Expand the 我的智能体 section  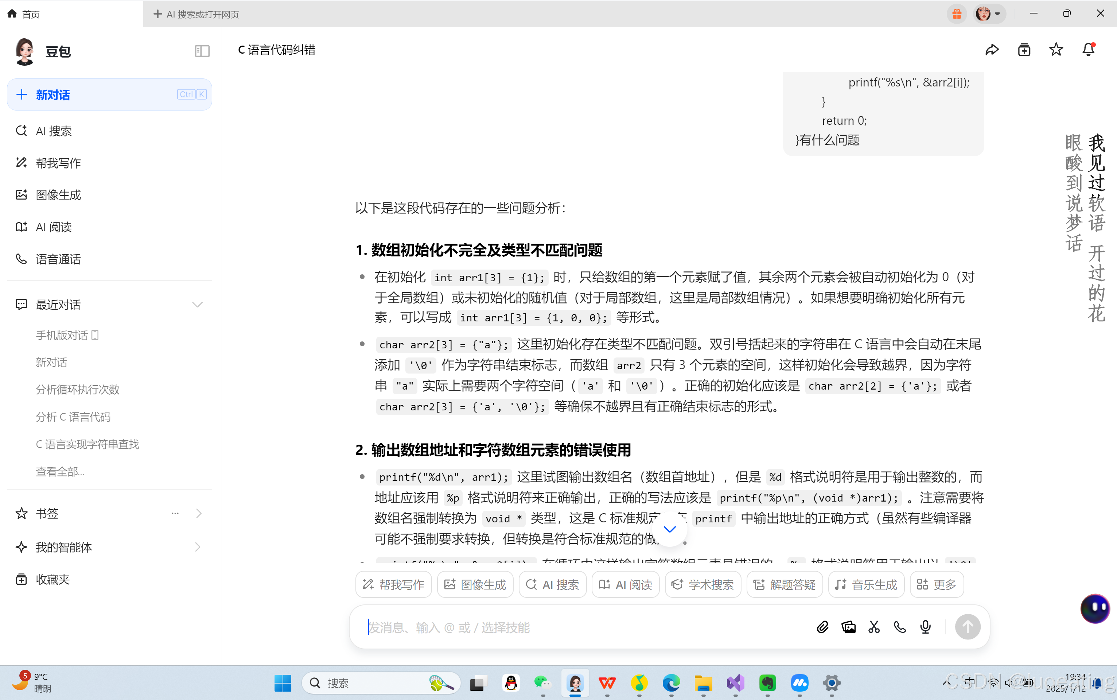[199, 547]
